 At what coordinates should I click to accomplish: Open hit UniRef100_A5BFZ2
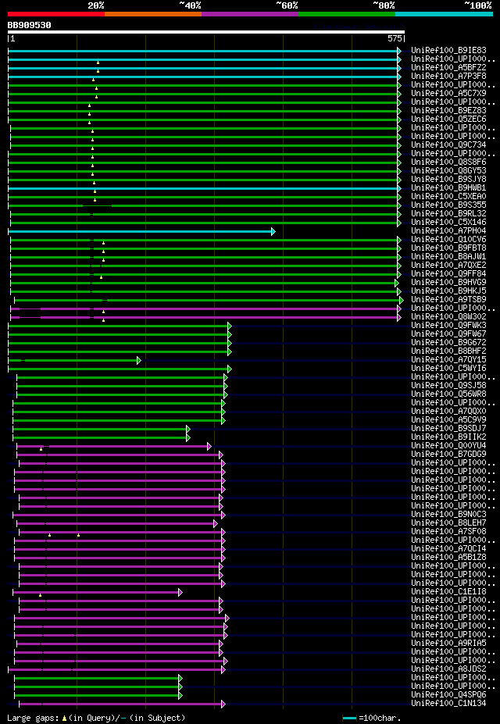coord(448,67)
